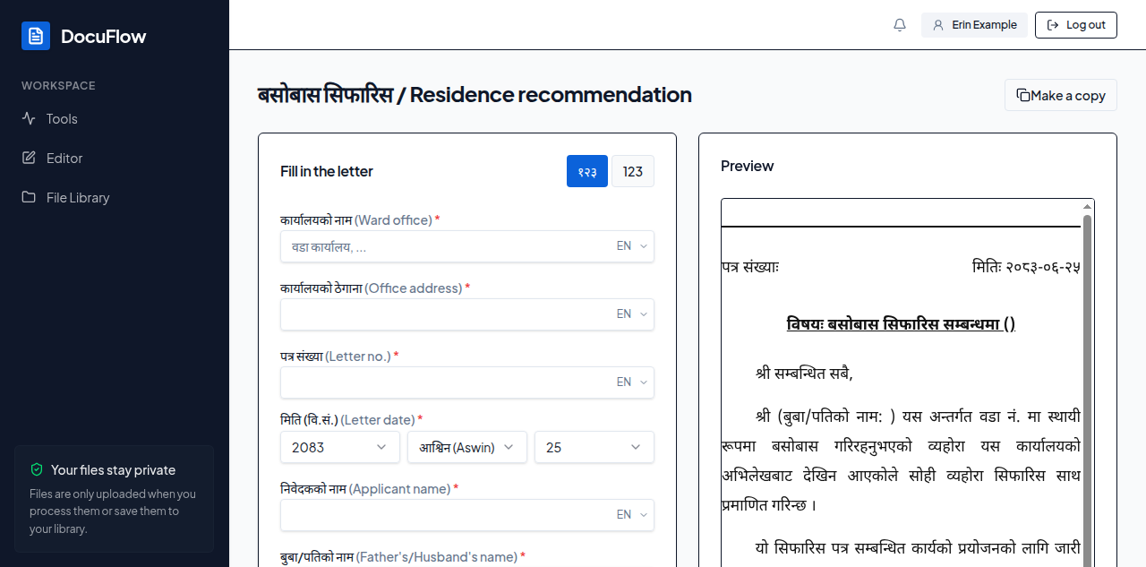
Task: Click the copy icon in Make a copy
Action: click(x=1022, y=95)
